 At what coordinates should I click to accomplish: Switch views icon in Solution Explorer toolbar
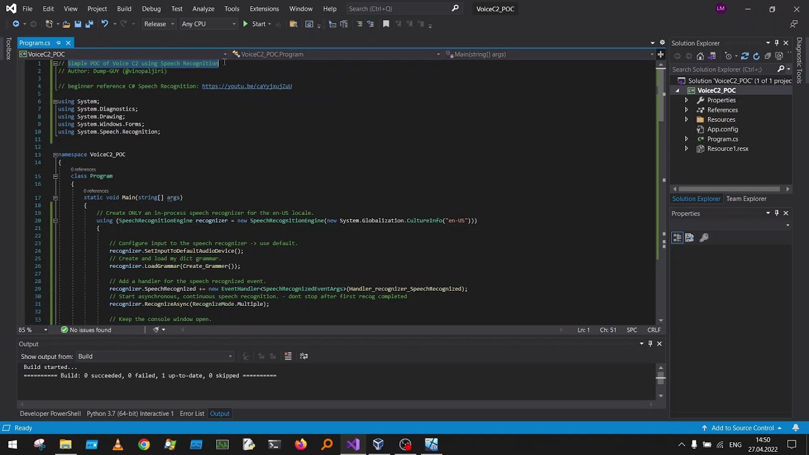coord(712,56)
